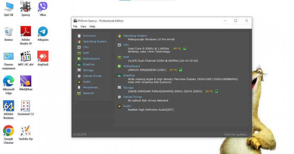Open the Viber desktop shortcut
The image size is (294, 154).
tap(43, 9)
